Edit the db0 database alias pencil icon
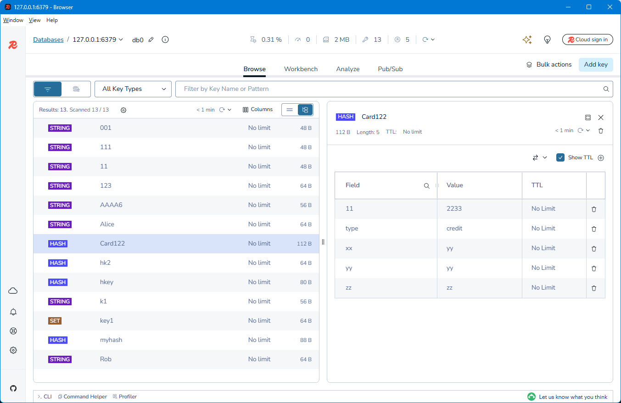 pyautogui.click(x=151, y=39)
